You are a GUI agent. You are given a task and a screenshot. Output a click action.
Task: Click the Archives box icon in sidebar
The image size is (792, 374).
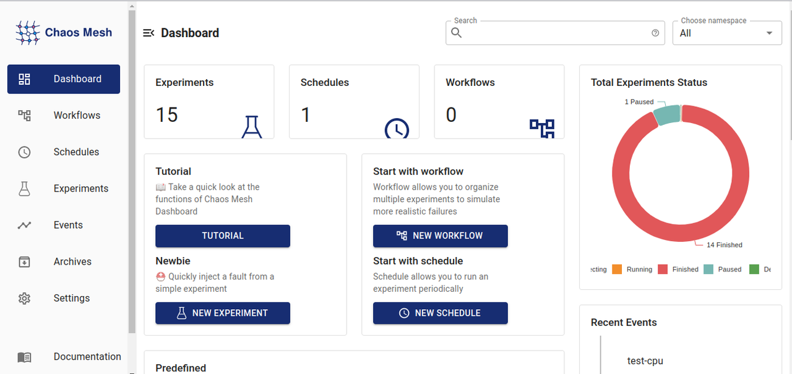point(24,261)
